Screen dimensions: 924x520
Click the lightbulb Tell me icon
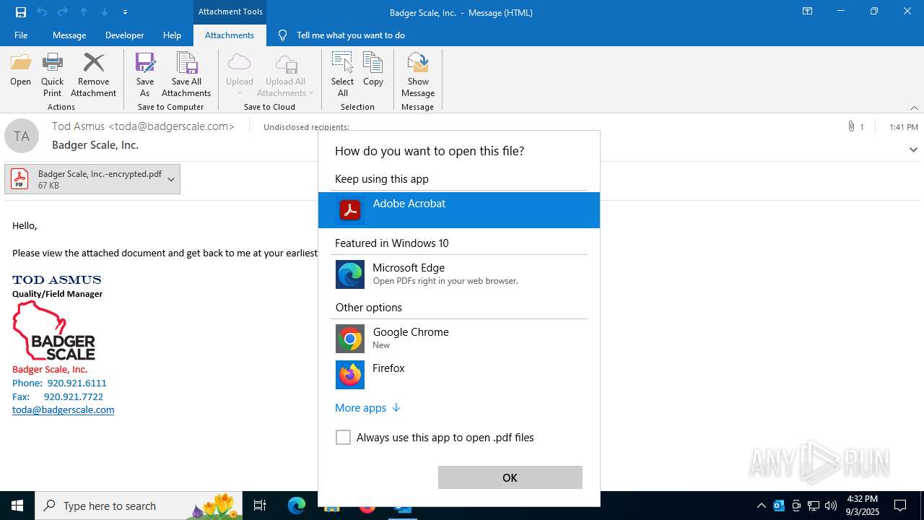[283, 35]
